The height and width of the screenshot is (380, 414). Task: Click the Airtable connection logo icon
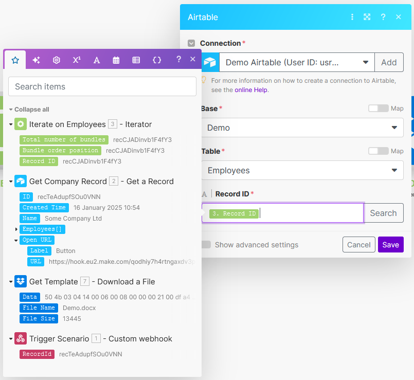click(210, 62)
